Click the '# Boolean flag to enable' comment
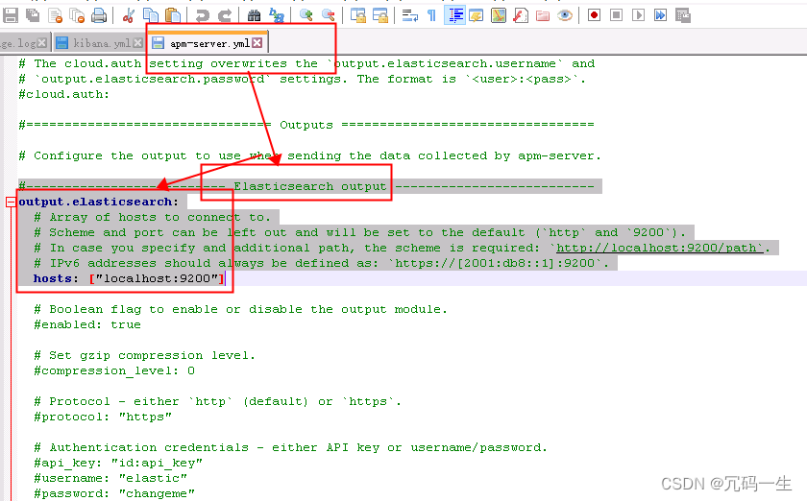807x501 pixels. pyautogui.click(x=241, y=309)
